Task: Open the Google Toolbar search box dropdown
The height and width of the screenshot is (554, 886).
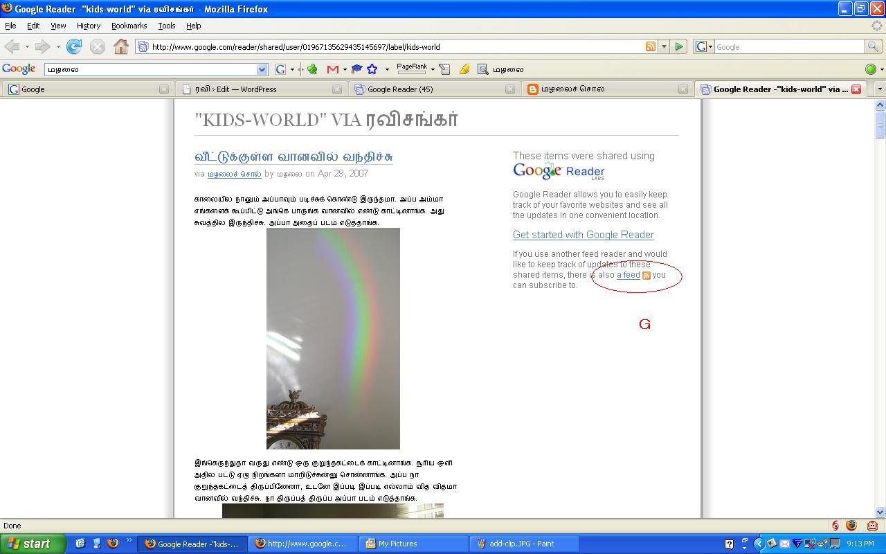Action: pos(262,69)
